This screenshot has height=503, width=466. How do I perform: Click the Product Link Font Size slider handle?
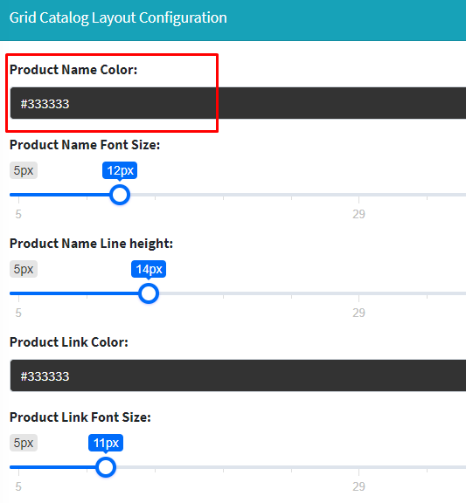pos(106,467)
